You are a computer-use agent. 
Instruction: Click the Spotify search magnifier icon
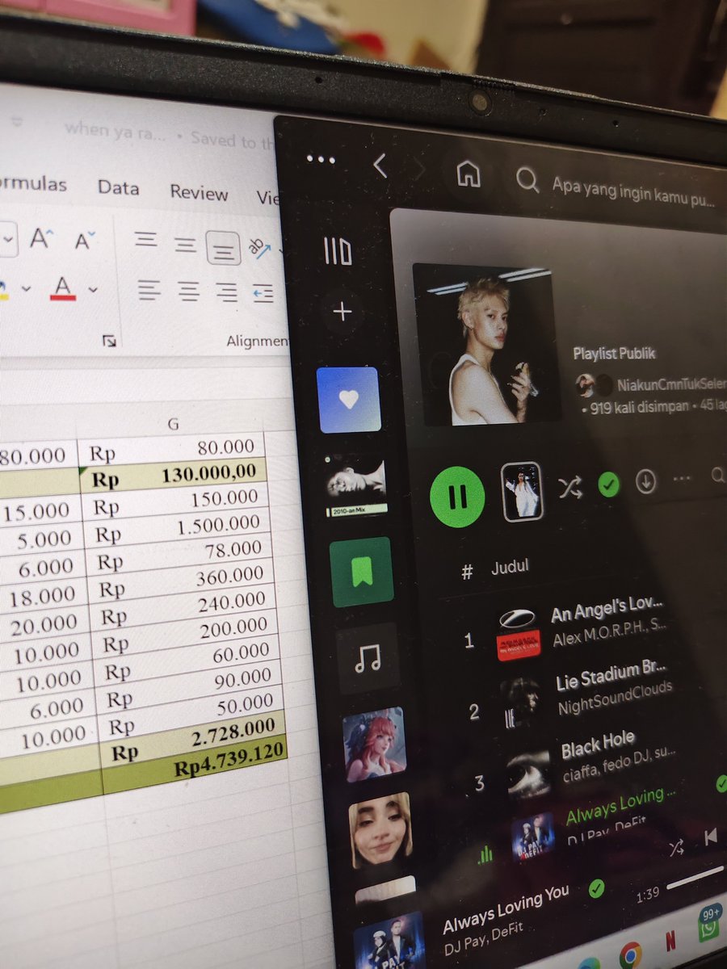[527, 180]
